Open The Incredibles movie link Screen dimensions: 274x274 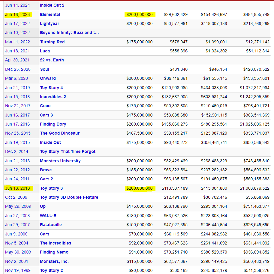coord(56,243)
